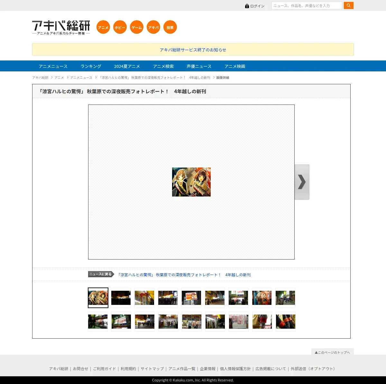Click the orange magnifier search button

tap(349, 5)
